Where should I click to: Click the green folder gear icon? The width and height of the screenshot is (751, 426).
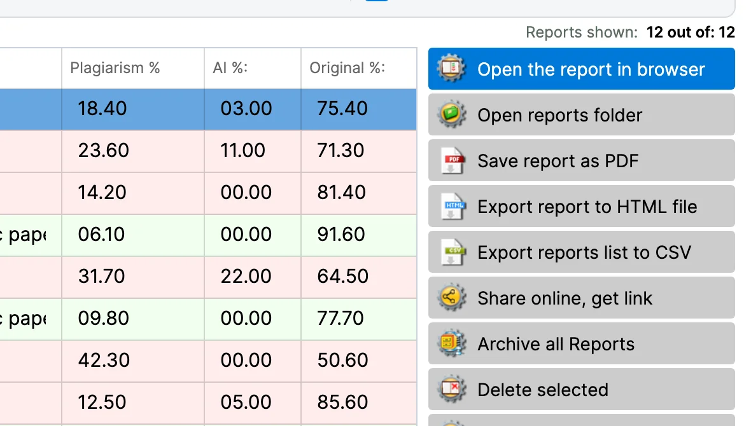[x=451, y=114]
